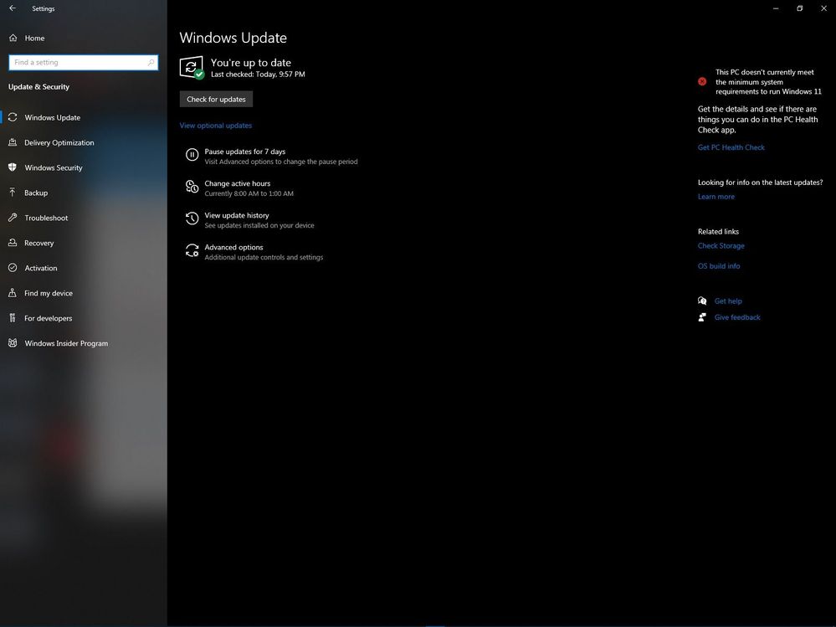Click the For developers icon
The image size is (836, 627).
(13, 318)
